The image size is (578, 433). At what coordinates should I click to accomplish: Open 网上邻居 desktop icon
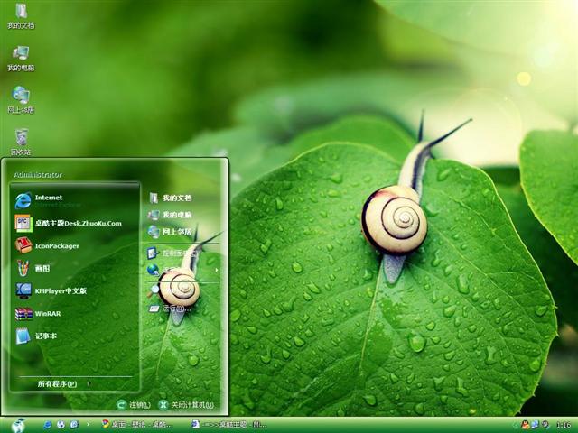point(21,97)
